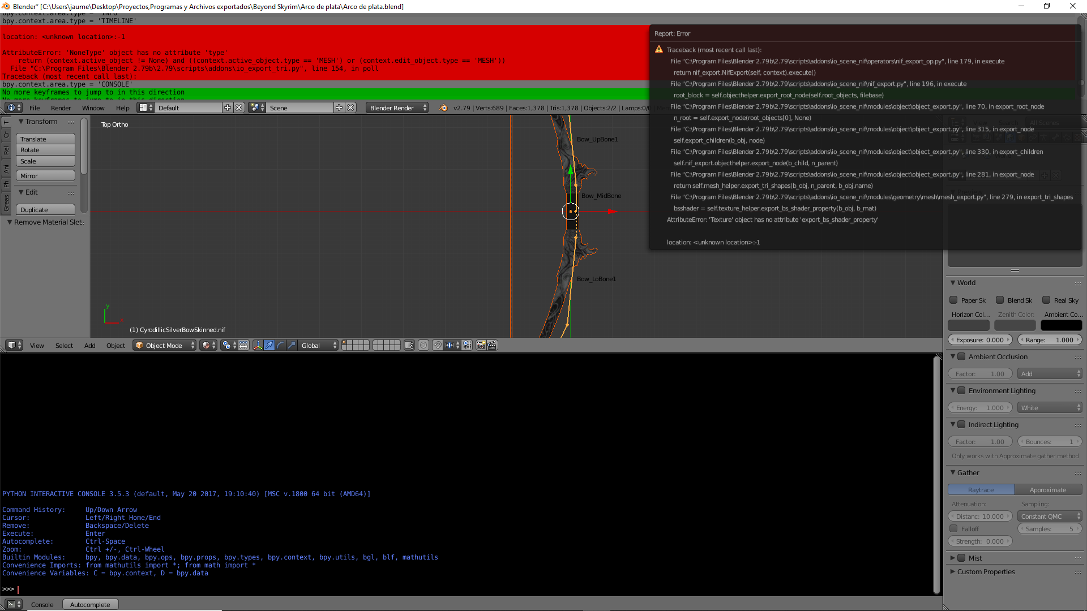Open the viewport shading sphere icon
The image size is (1087, 611).
[x=207, y=345]
